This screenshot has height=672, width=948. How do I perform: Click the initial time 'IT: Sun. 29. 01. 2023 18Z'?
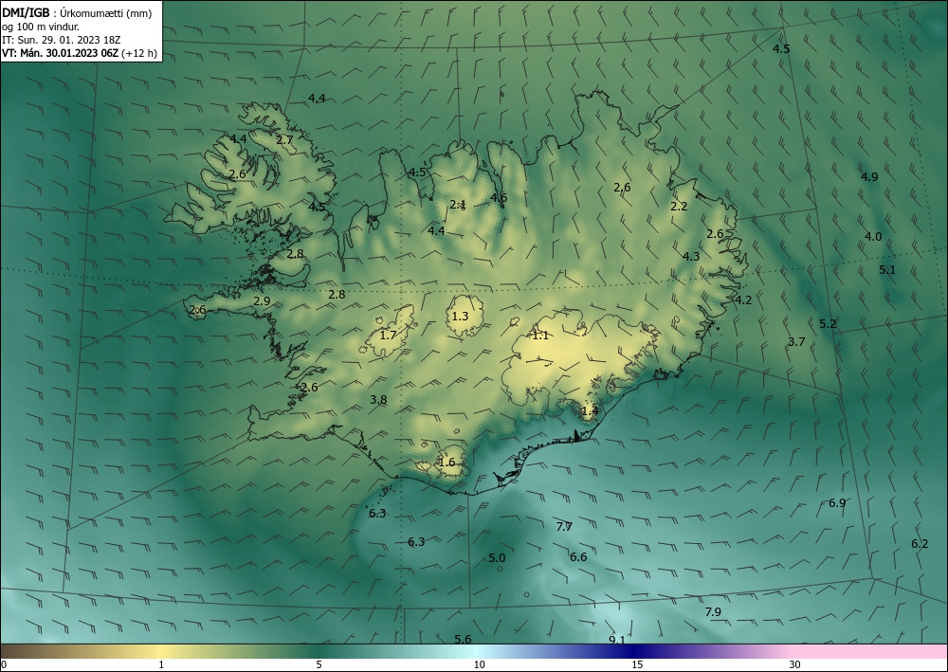pyautogui.click(x=62, y=40)
